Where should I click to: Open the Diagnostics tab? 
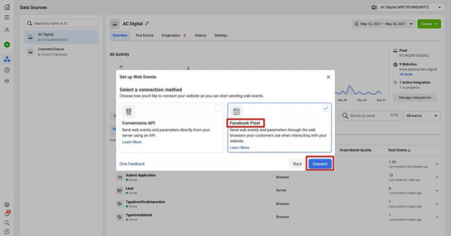[x=174, y=35]
